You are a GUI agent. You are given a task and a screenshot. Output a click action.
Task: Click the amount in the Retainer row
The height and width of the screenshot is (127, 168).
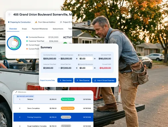point(53,99)
